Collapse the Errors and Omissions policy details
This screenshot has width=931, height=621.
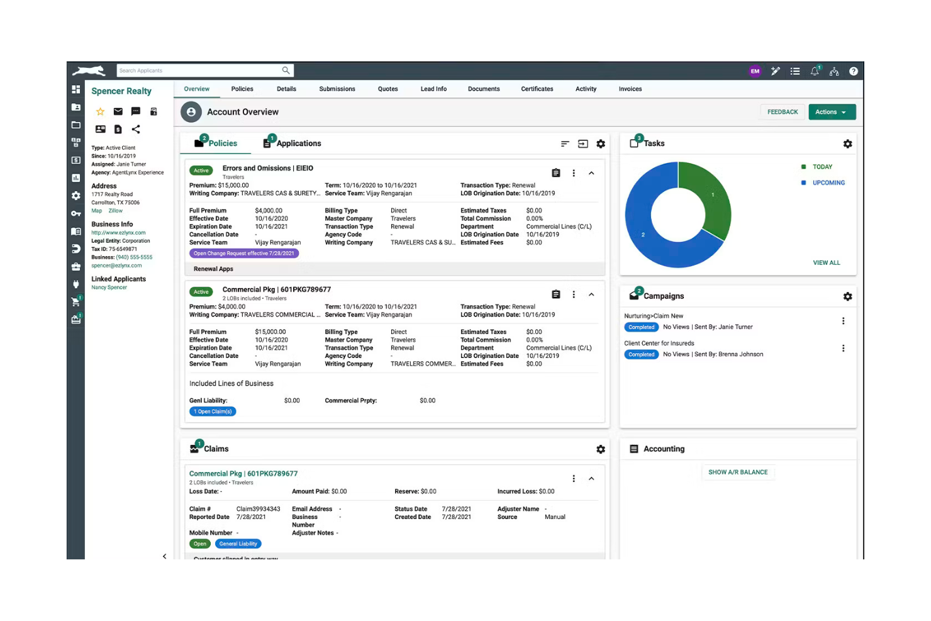[x=591, y=172]
